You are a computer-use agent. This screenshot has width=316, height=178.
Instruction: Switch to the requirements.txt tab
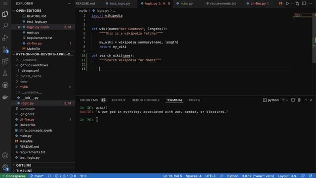[x=221, y=3]
